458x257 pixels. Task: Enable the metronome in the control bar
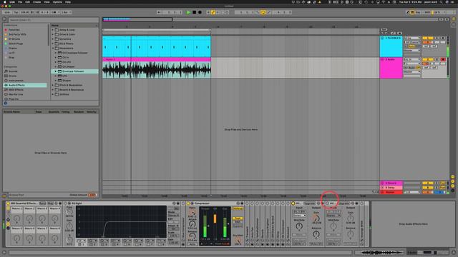54,12
